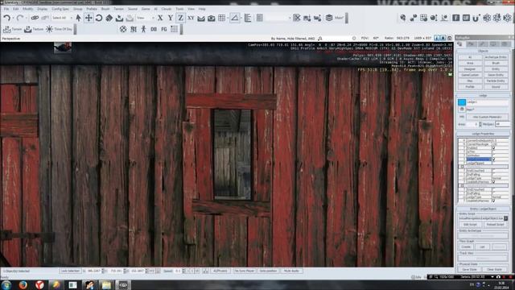Open the File menu
Viewport: 515px width, 290px height.
(6, 9)
